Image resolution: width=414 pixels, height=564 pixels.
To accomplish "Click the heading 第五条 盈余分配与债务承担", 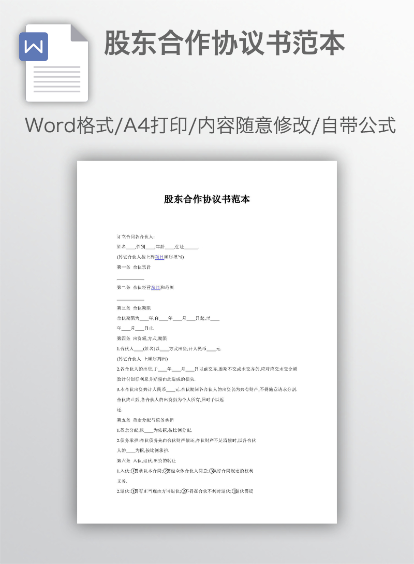I will (145, 420).
